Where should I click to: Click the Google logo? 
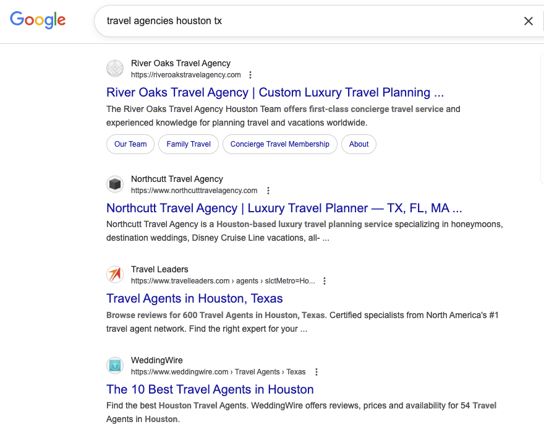click(x=37, y=20)
